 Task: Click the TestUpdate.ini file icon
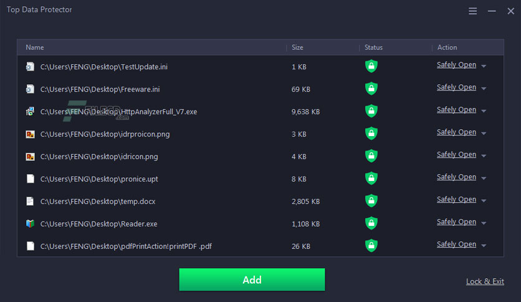[x=31, y=67]
